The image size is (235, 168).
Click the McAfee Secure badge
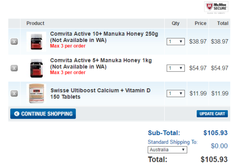tap(216, 7)
